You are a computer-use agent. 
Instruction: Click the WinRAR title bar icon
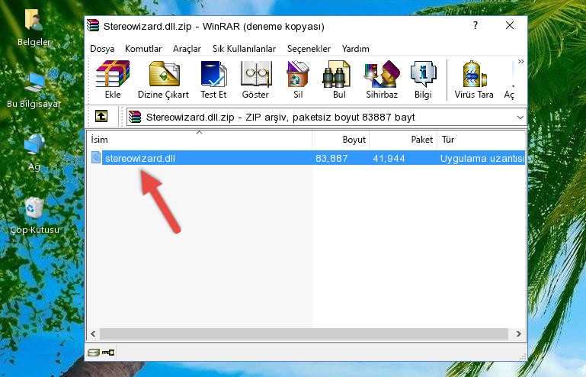tap(93, 25)
